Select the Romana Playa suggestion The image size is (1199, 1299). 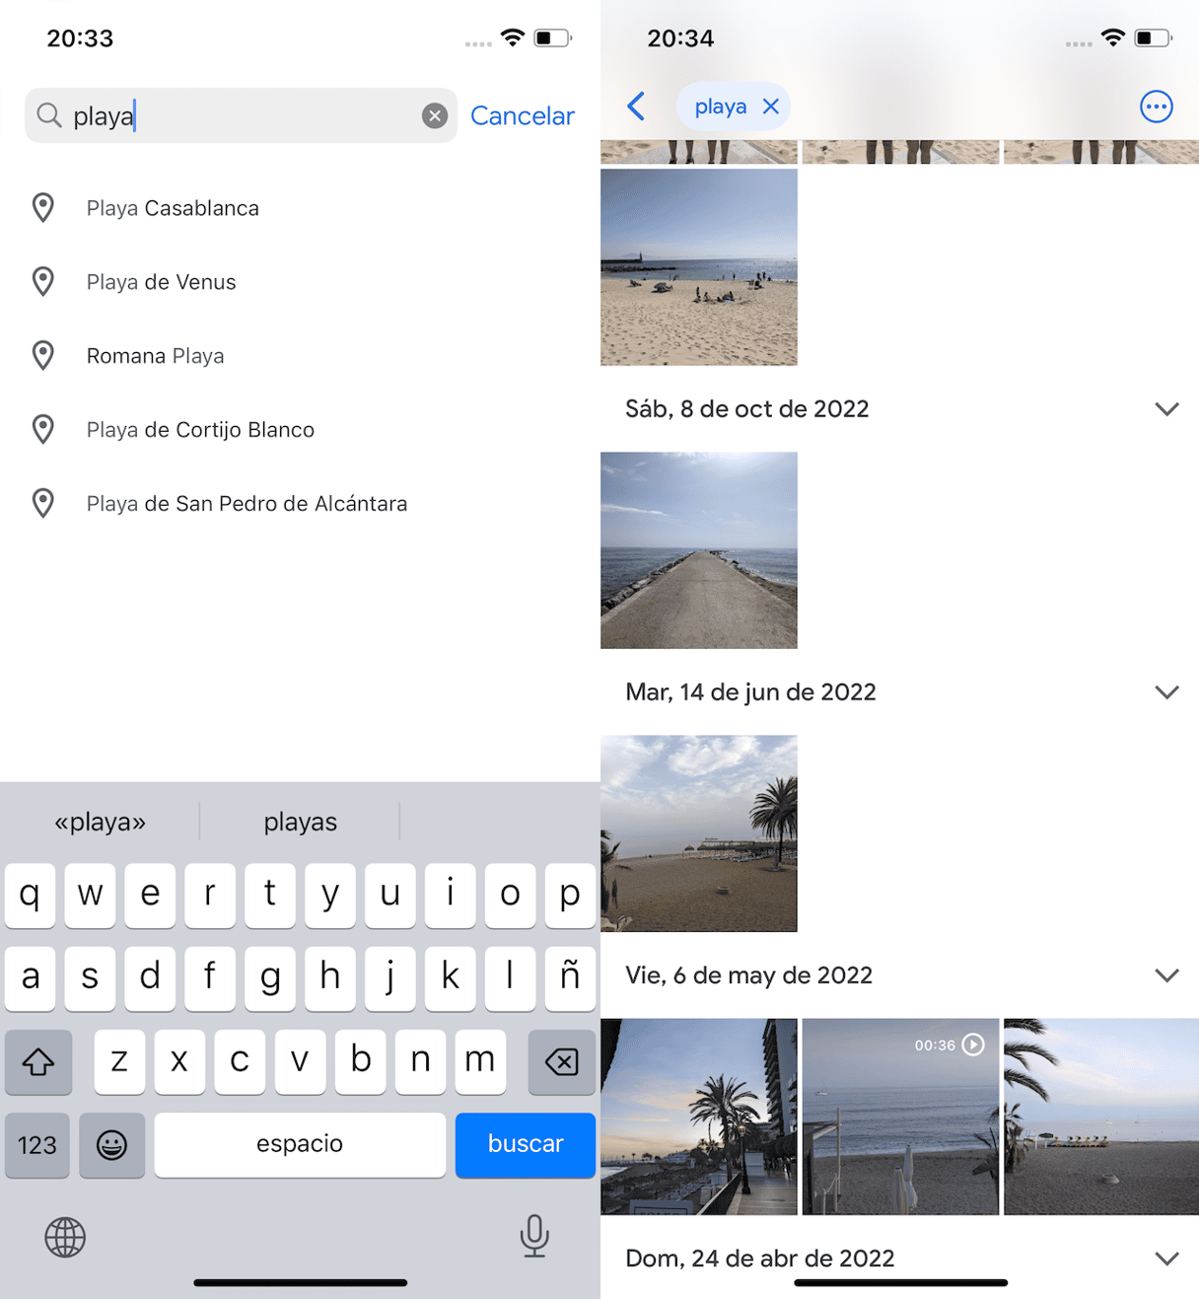click(x=300, y=356)
